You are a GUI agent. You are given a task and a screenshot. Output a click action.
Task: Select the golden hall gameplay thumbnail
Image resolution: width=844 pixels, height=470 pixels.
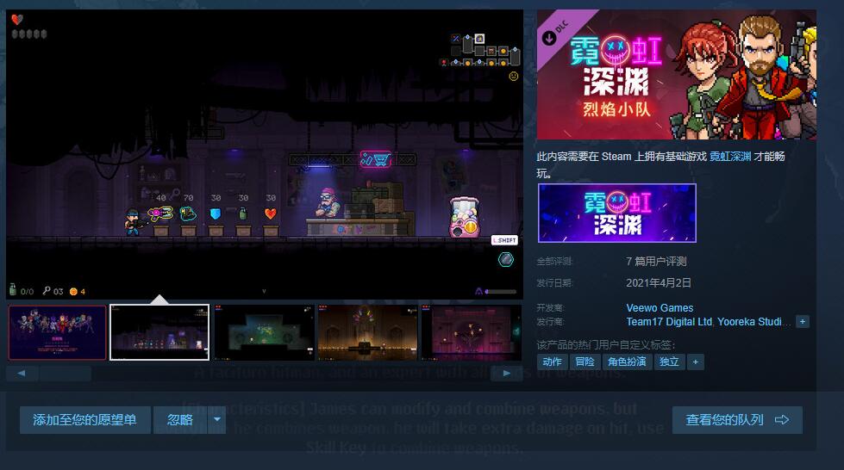pos(367,332)
